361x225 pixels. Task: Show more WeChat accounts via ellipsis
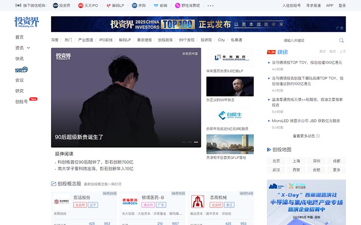(210, 6)
